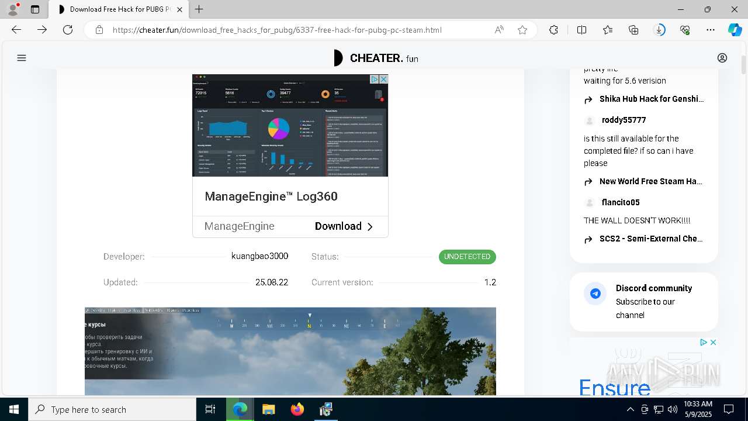Open New World Free Steam Hack link
748x421 pixels.
(x=651, y=181)
